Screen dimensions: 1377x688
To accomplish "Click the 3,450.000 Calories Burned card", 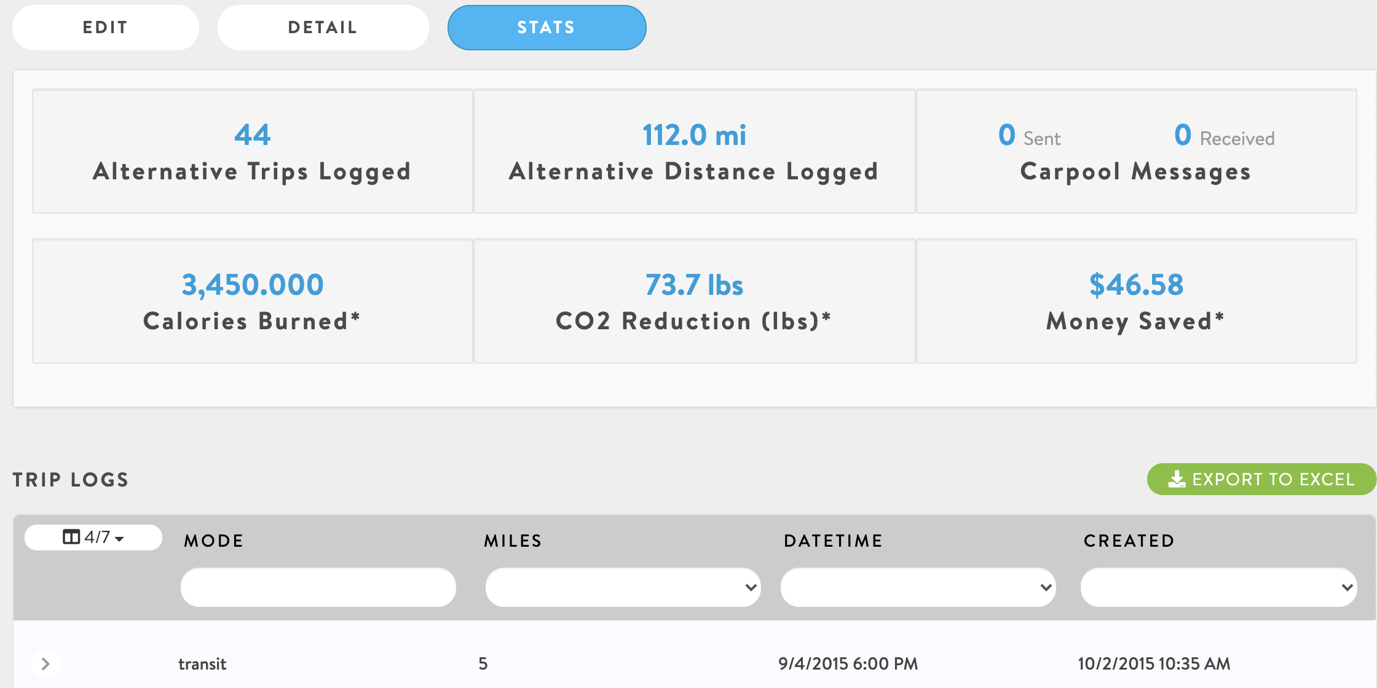I will click(252, 301).
